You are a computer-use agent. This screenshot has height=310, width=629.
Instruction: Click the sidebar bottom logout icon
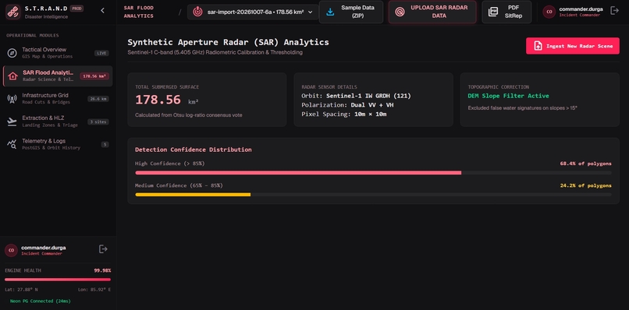click(x=103, y=249)
